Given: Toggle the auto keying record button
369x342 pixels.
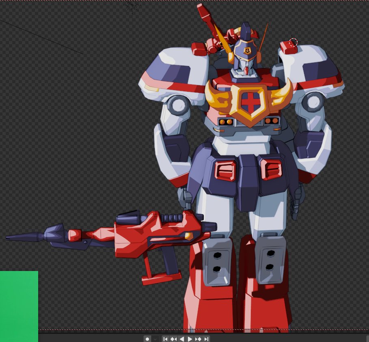Looking at the screenshot, I should 147,339.
